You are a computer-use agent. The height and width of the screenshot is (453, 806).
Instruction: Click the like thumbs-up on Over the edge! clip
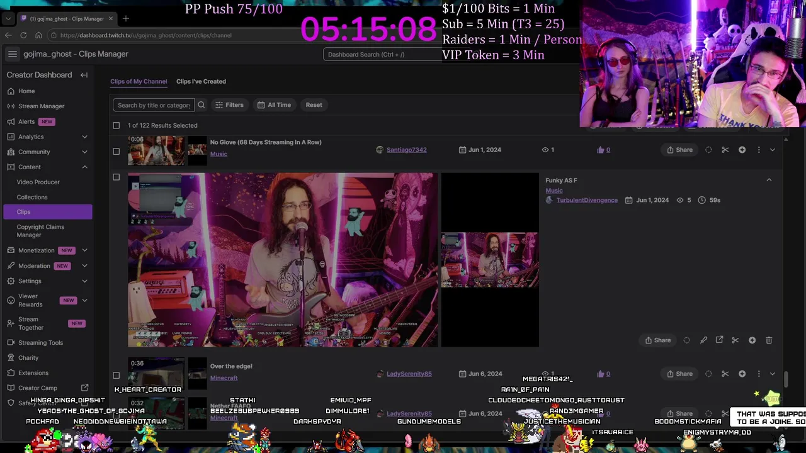point(600,374)
